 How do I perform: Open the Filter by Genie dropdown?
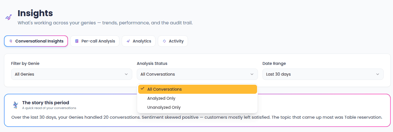(x=72, y=74)
